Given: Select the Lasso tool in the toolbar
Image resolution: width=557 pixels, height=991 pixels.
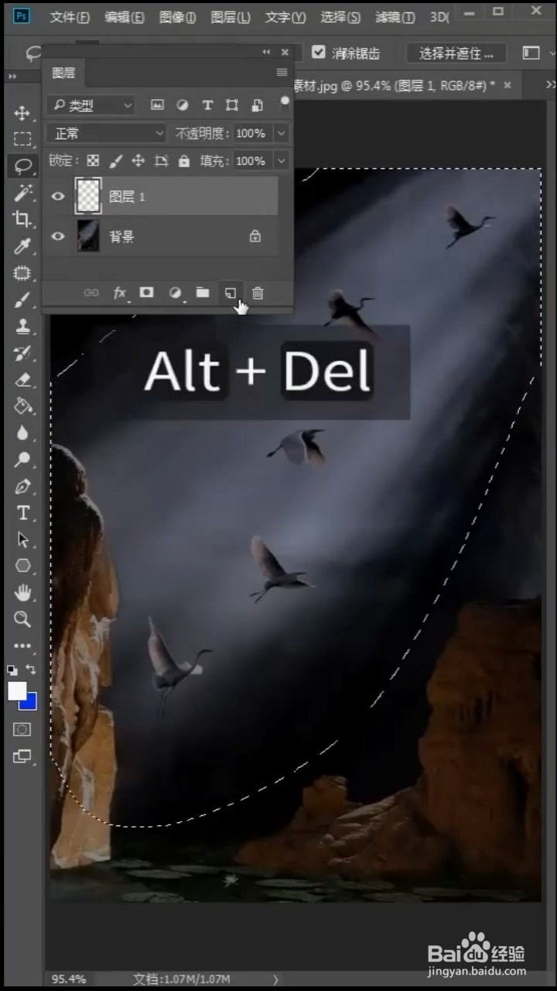Looking at the screenshot, I should pyautogui.click(x=22, y=166).
